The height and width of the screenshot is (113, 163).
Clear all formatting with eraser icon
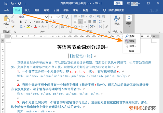[x=54, y=21]
